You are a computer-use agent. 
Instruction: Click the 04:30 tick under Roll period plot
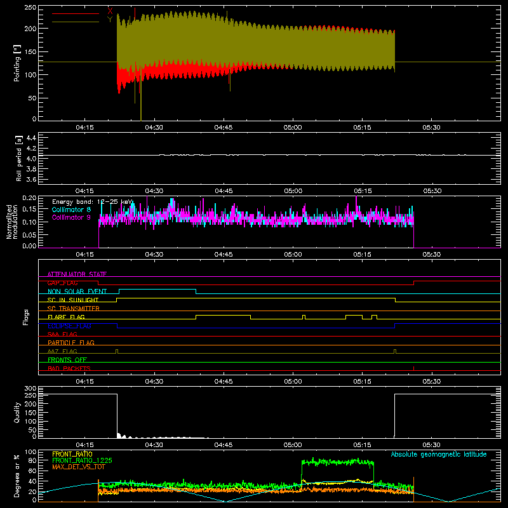pos(154,191)
